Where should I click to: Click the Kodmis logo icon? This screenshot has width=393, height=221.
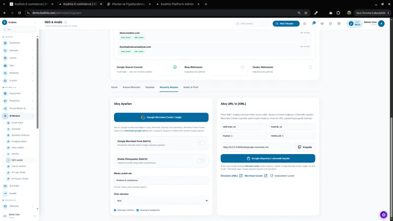4,22
